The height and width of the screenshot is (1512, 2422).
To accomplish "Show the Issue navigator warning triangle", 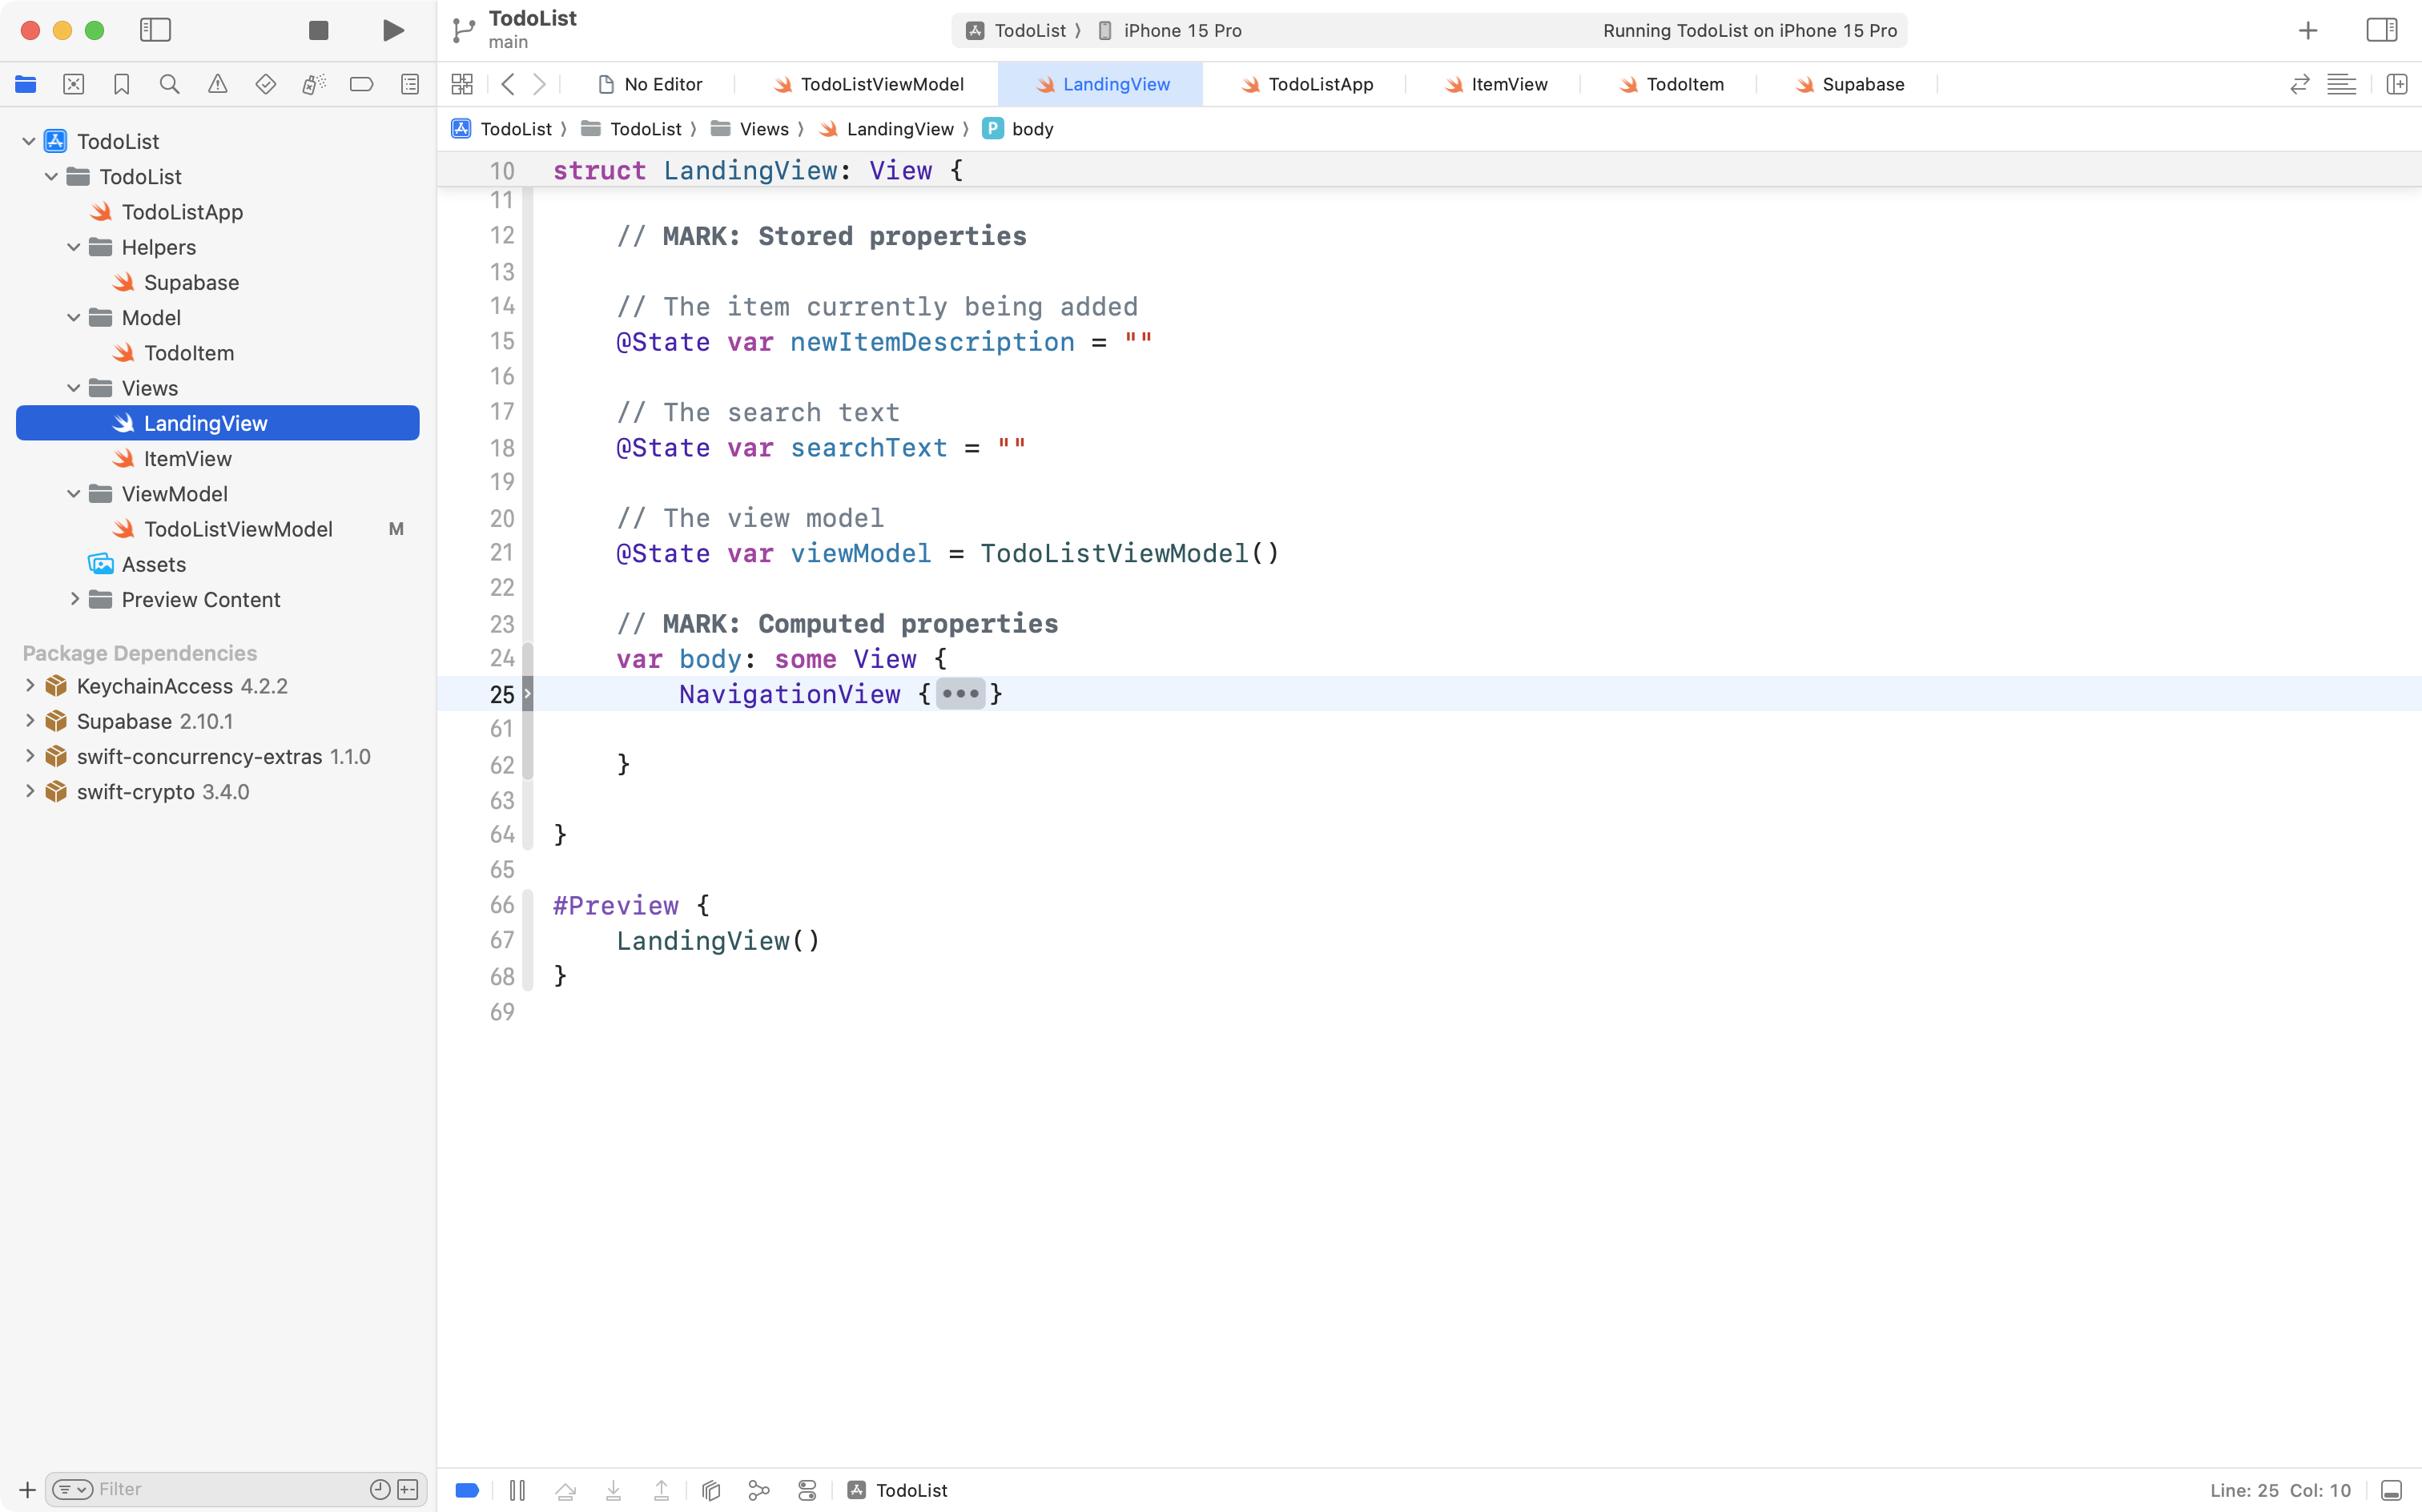I will tap(218, 84).
